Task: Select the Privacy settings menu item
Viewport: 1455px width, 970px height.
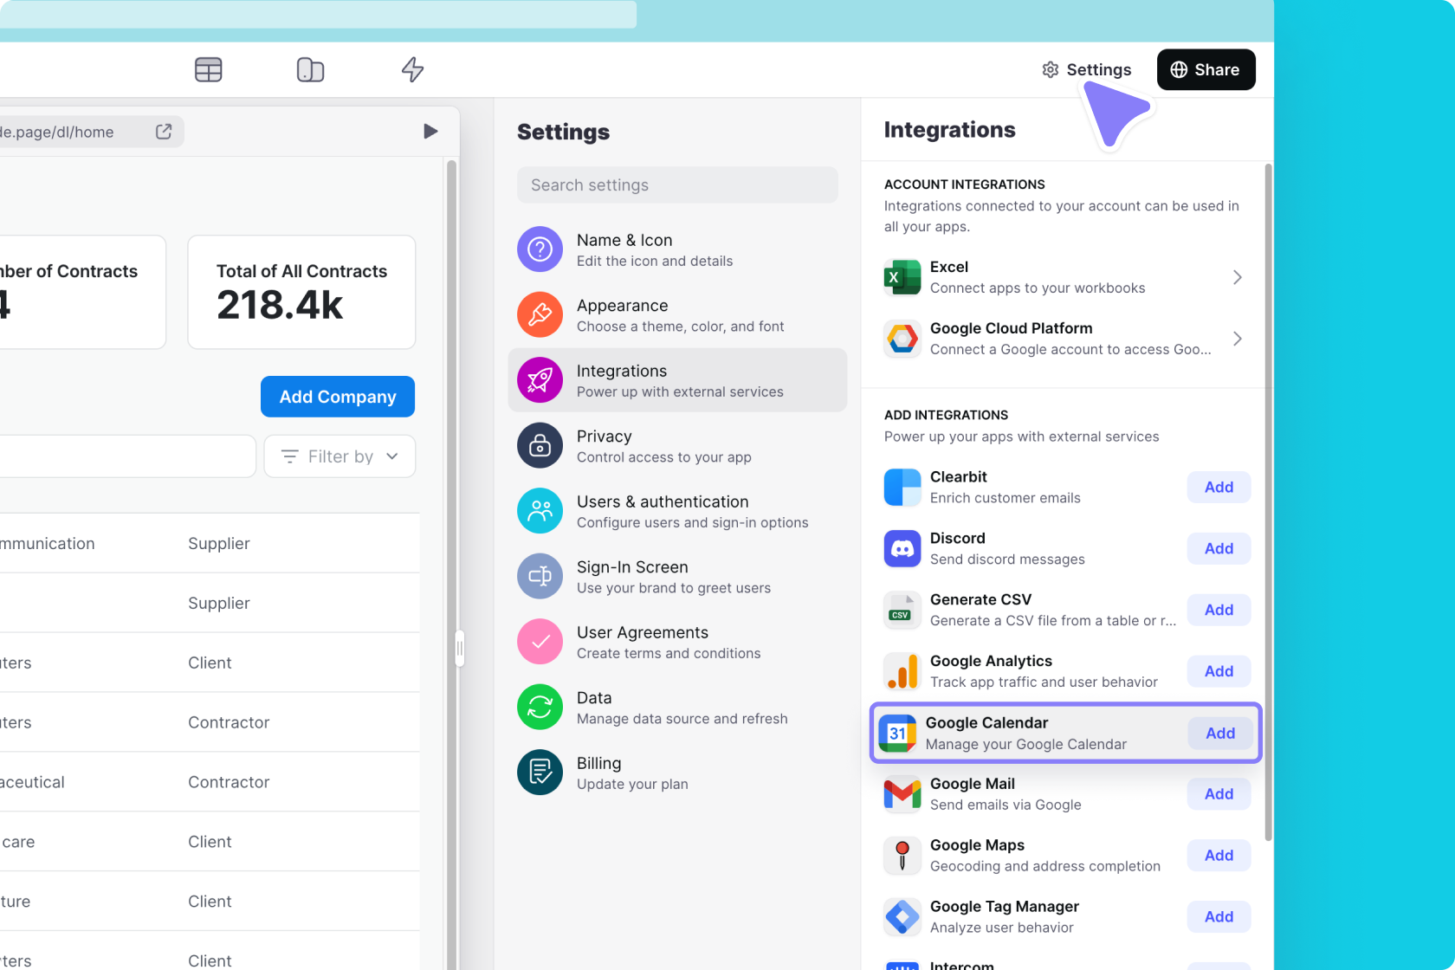Action: coord(678,445)
